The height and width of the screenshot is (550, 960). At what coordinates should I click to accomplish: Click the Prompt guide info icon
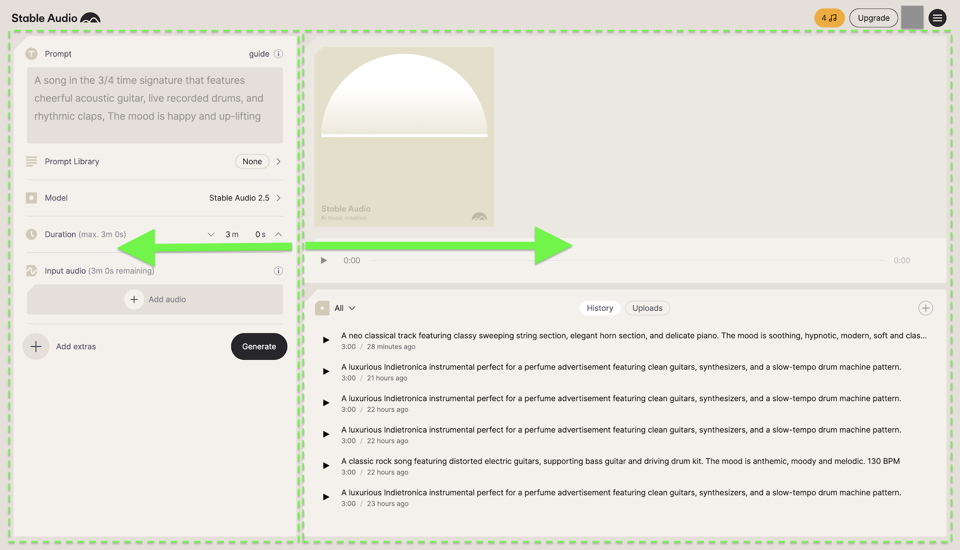pyautogui.click(x=278, y=54)
